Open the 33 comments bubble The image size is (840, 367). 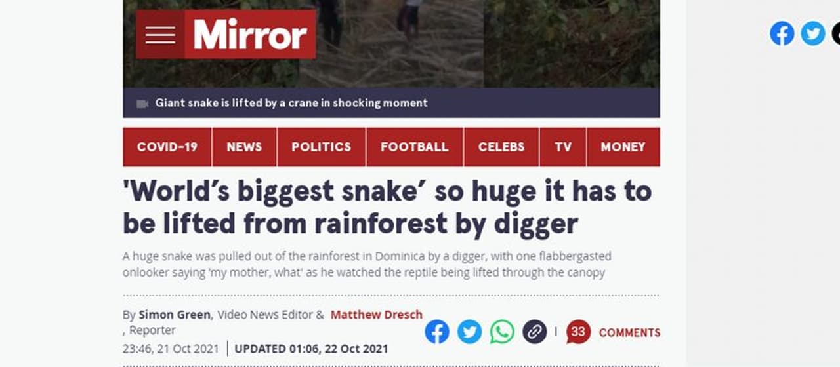coord(578,332)
